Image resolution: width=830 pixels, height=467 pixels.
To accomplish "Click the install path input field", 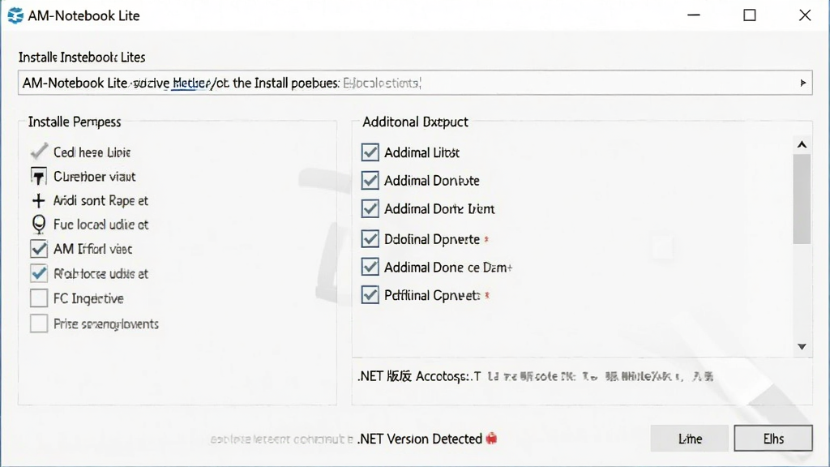I will (x=415, y=83).
